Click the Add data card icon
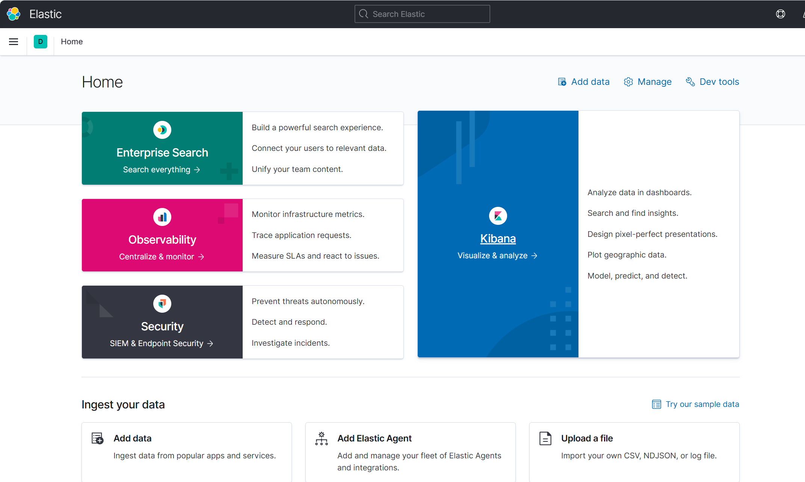The width and height of the screenshot is (805, 482). click(98, 438)
